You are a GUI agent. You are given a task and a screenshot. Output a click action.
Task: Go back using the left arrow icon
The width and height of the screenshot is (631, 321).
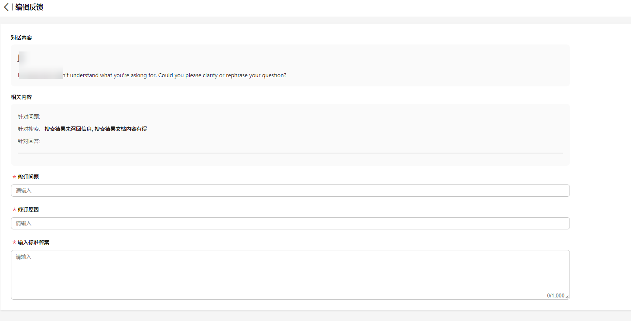click(x=6, y=7)
